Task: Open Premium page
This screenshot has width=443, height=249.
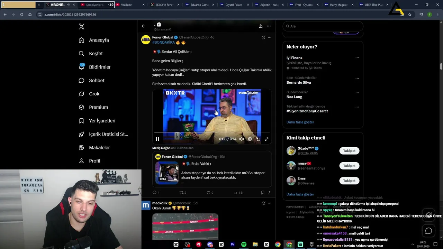Action: [93, 107]
